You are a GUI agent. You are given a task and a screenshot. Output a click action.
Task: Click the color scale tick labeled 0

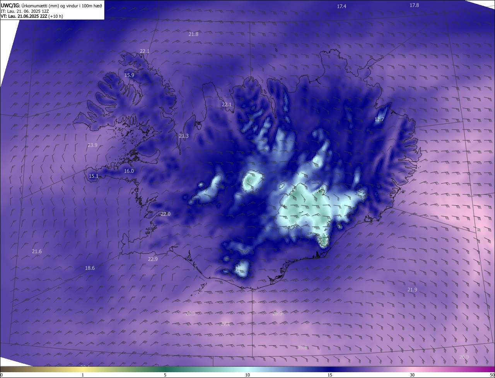pyautogui.click(x=2, y=375)
